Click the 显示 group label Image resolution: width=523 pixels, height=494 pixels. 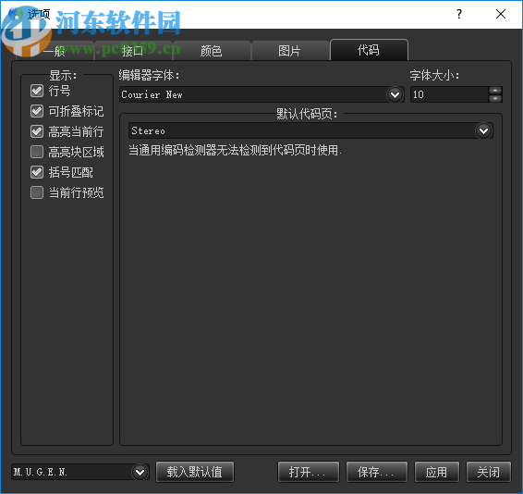tap(63, 76)
